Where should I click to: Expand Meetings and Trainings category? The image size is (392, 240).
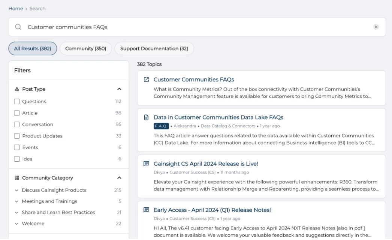[16, 201]
